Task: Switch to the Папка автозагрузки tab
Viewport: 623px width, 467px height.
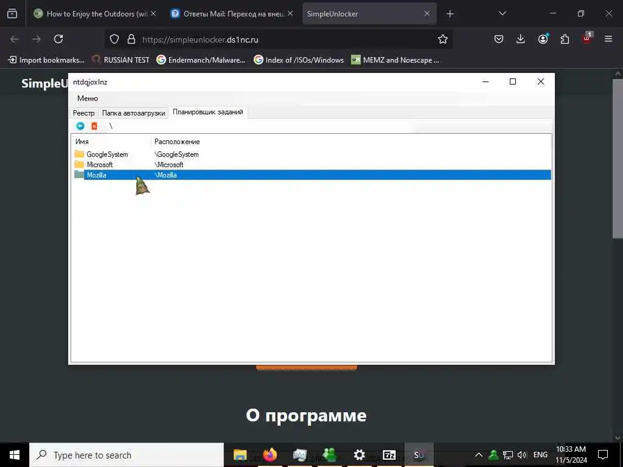Action: tap(133, 113)
